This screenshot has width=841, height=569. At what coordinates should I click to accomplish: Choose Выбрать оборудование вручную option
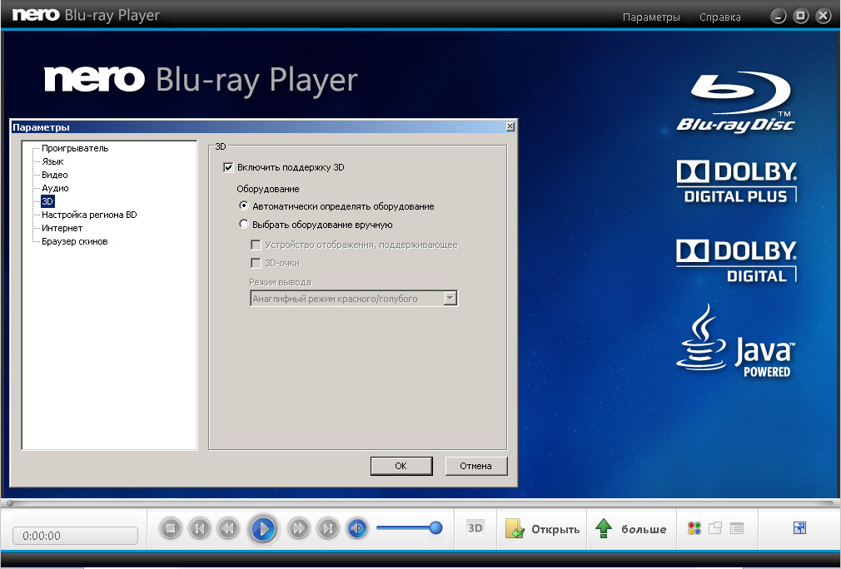(243, 224)
